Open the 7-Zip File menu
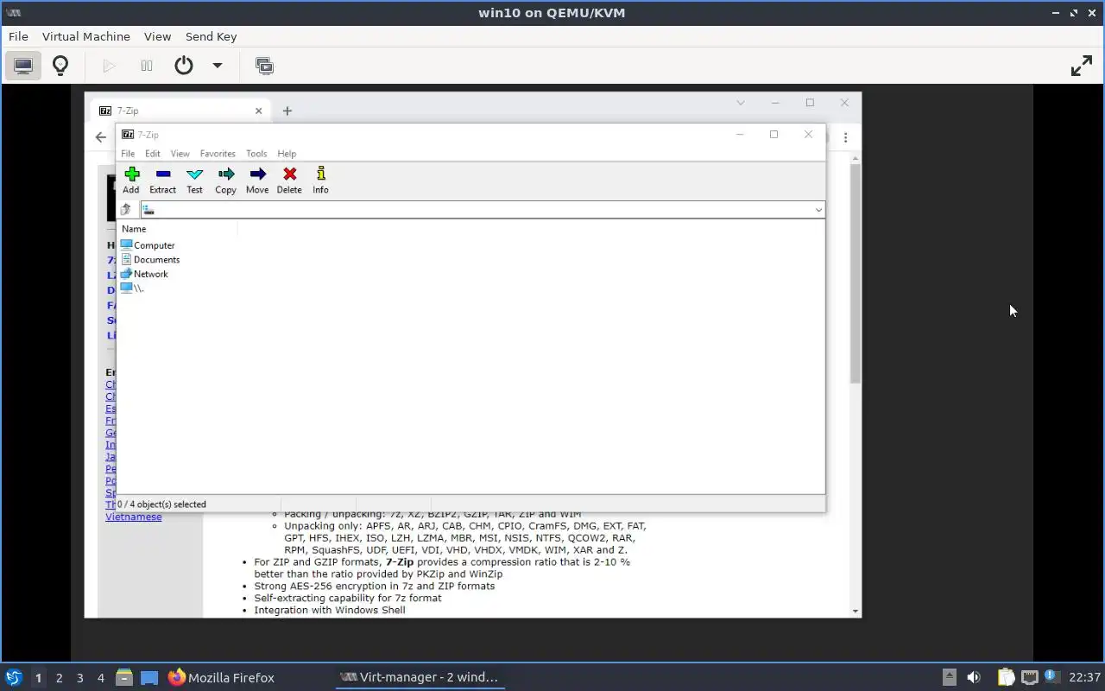 pos(128,154)
